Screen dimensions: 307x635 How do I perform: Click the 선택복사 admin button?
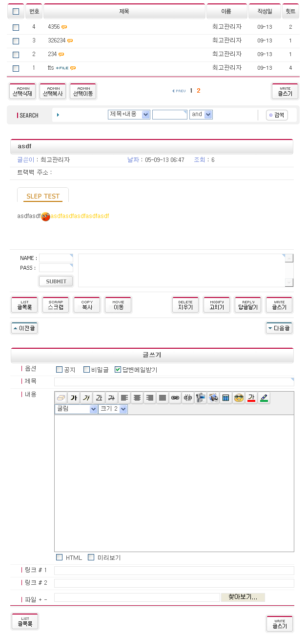[x=53, y=91]
